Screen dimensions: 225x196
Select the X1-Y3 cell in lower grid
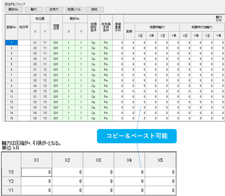[x=36, y=172]
